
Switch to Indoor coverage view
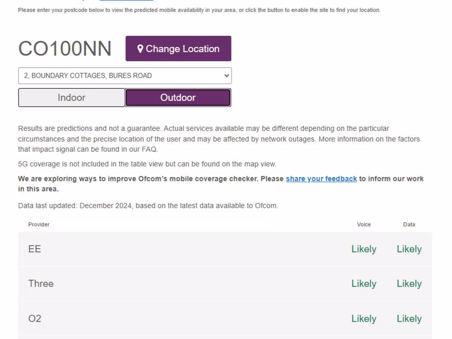72,98
